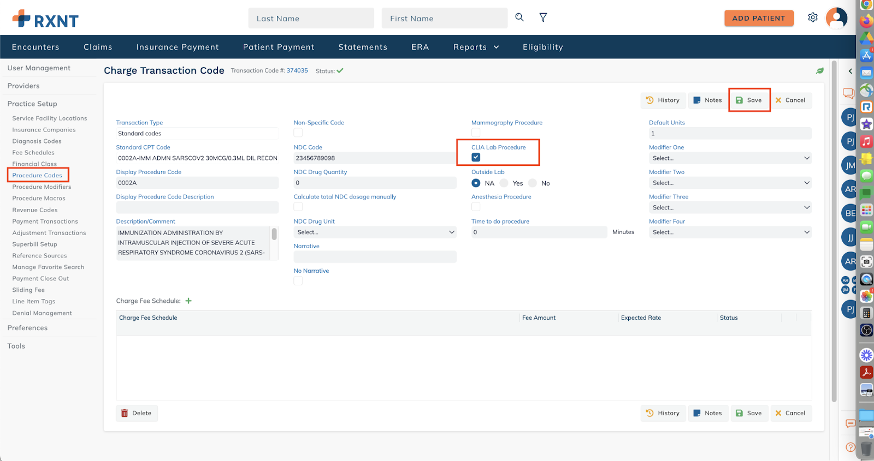Click the bottom Cancel button
Viewport: 874px width, 461px height.
click(790, 413)
